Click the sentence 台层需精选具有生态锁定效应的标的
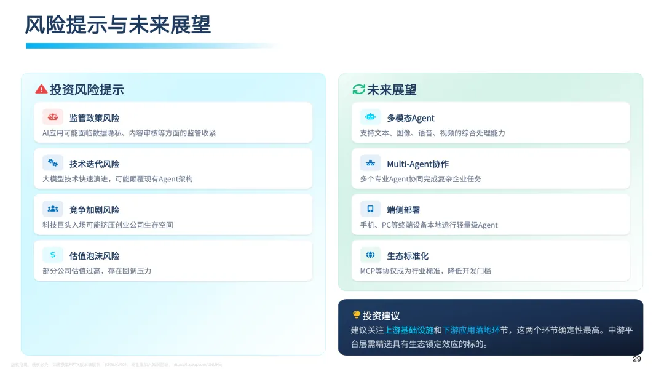This screenshot has height=374, width=664. pyautogui.click(x=419, y=344)
